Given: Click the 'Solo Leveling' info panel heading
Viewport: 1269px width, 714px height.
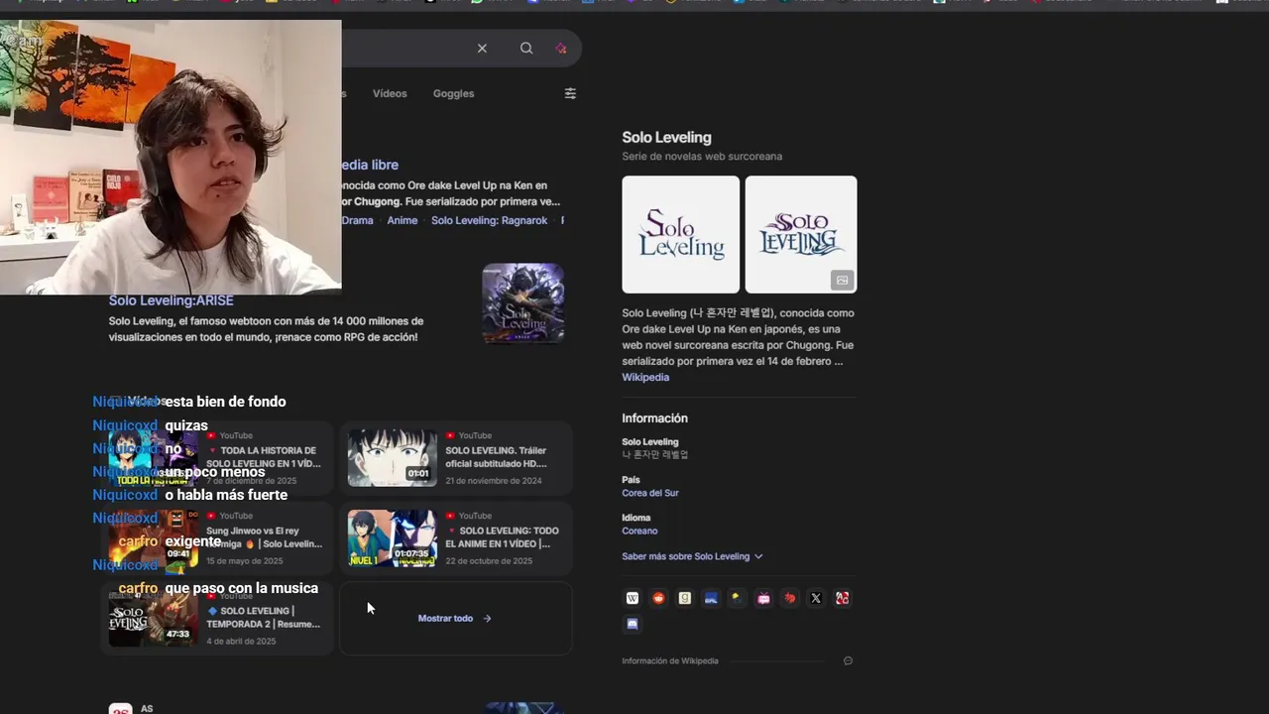Looking at the screenshot, I should pyautogui.click(x=666, y=138).
